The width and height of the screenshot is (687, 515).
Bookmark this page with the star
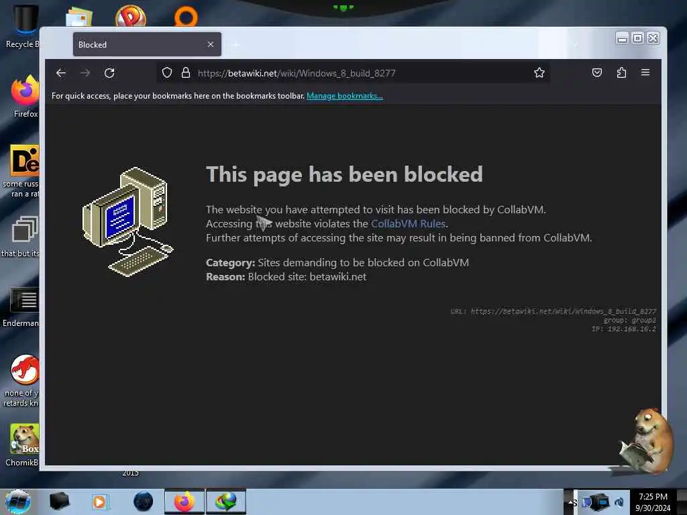click(539, 72)
